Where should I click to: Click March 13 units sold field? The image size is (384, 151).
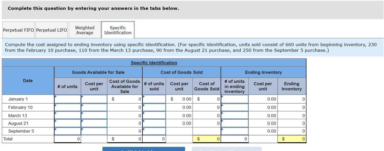pyautogui.click(x=154, y=115)
